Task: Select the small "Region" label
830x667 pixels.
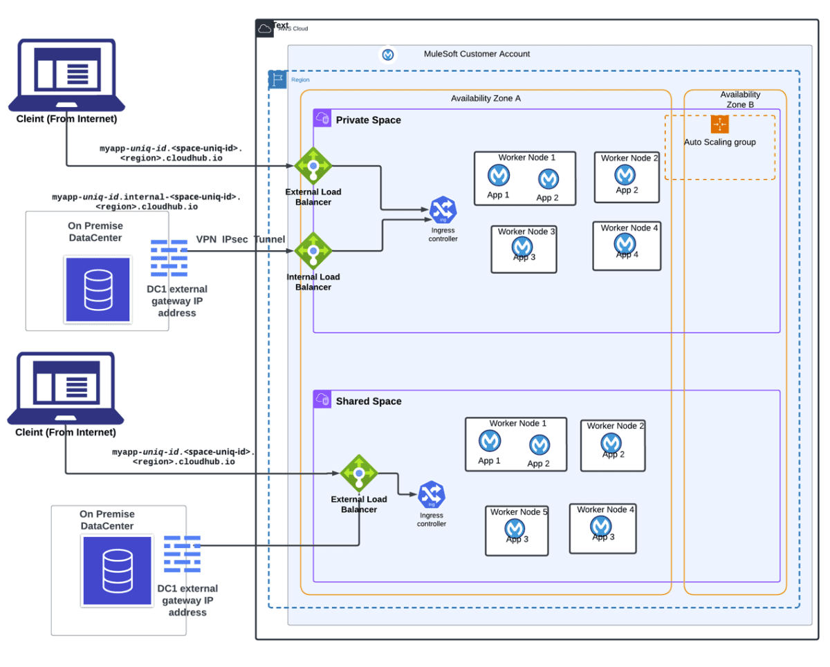Action: point(300,80)
